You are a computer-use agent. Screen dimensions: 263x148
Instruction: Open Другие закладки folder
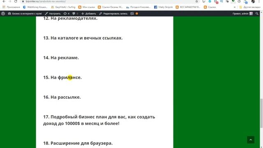click(250, 7)
